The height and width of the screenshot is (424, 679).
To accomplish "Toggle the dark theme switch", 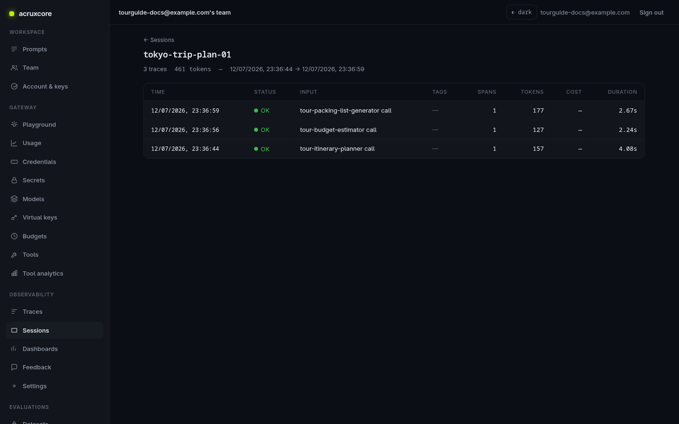I will pos(521,12).
